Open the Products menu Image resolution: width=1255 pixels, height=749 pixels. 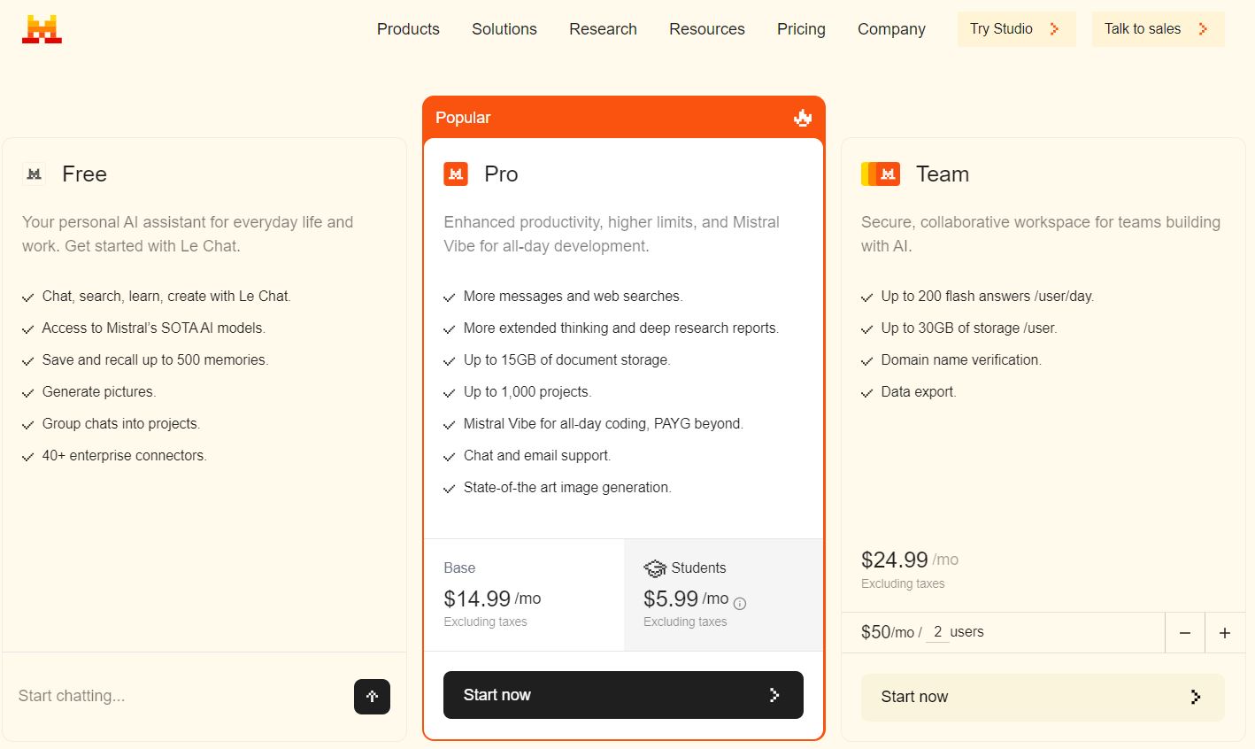pos(408,29)
